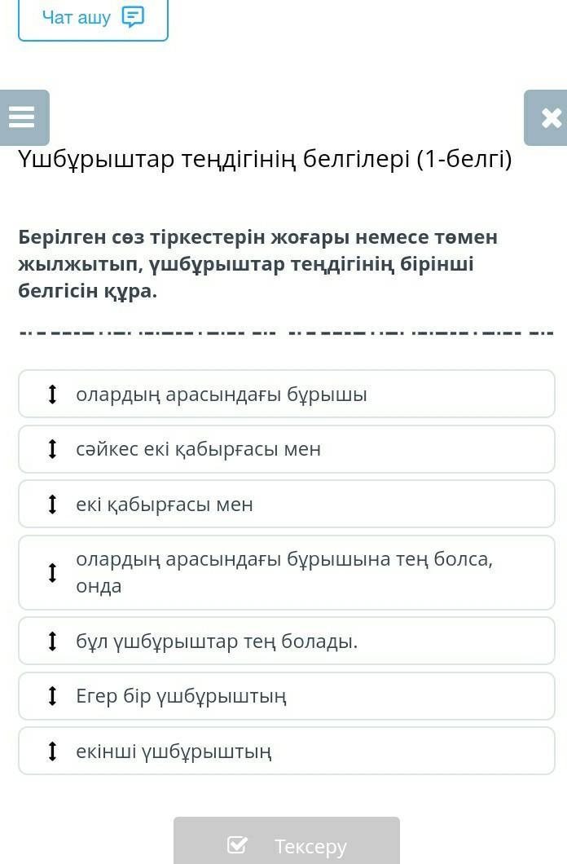The width and height of the screenshot is (567, 864).
Task: Select phrase олардың арасындағы бұрышына тең болса
Action: [287, 572]
